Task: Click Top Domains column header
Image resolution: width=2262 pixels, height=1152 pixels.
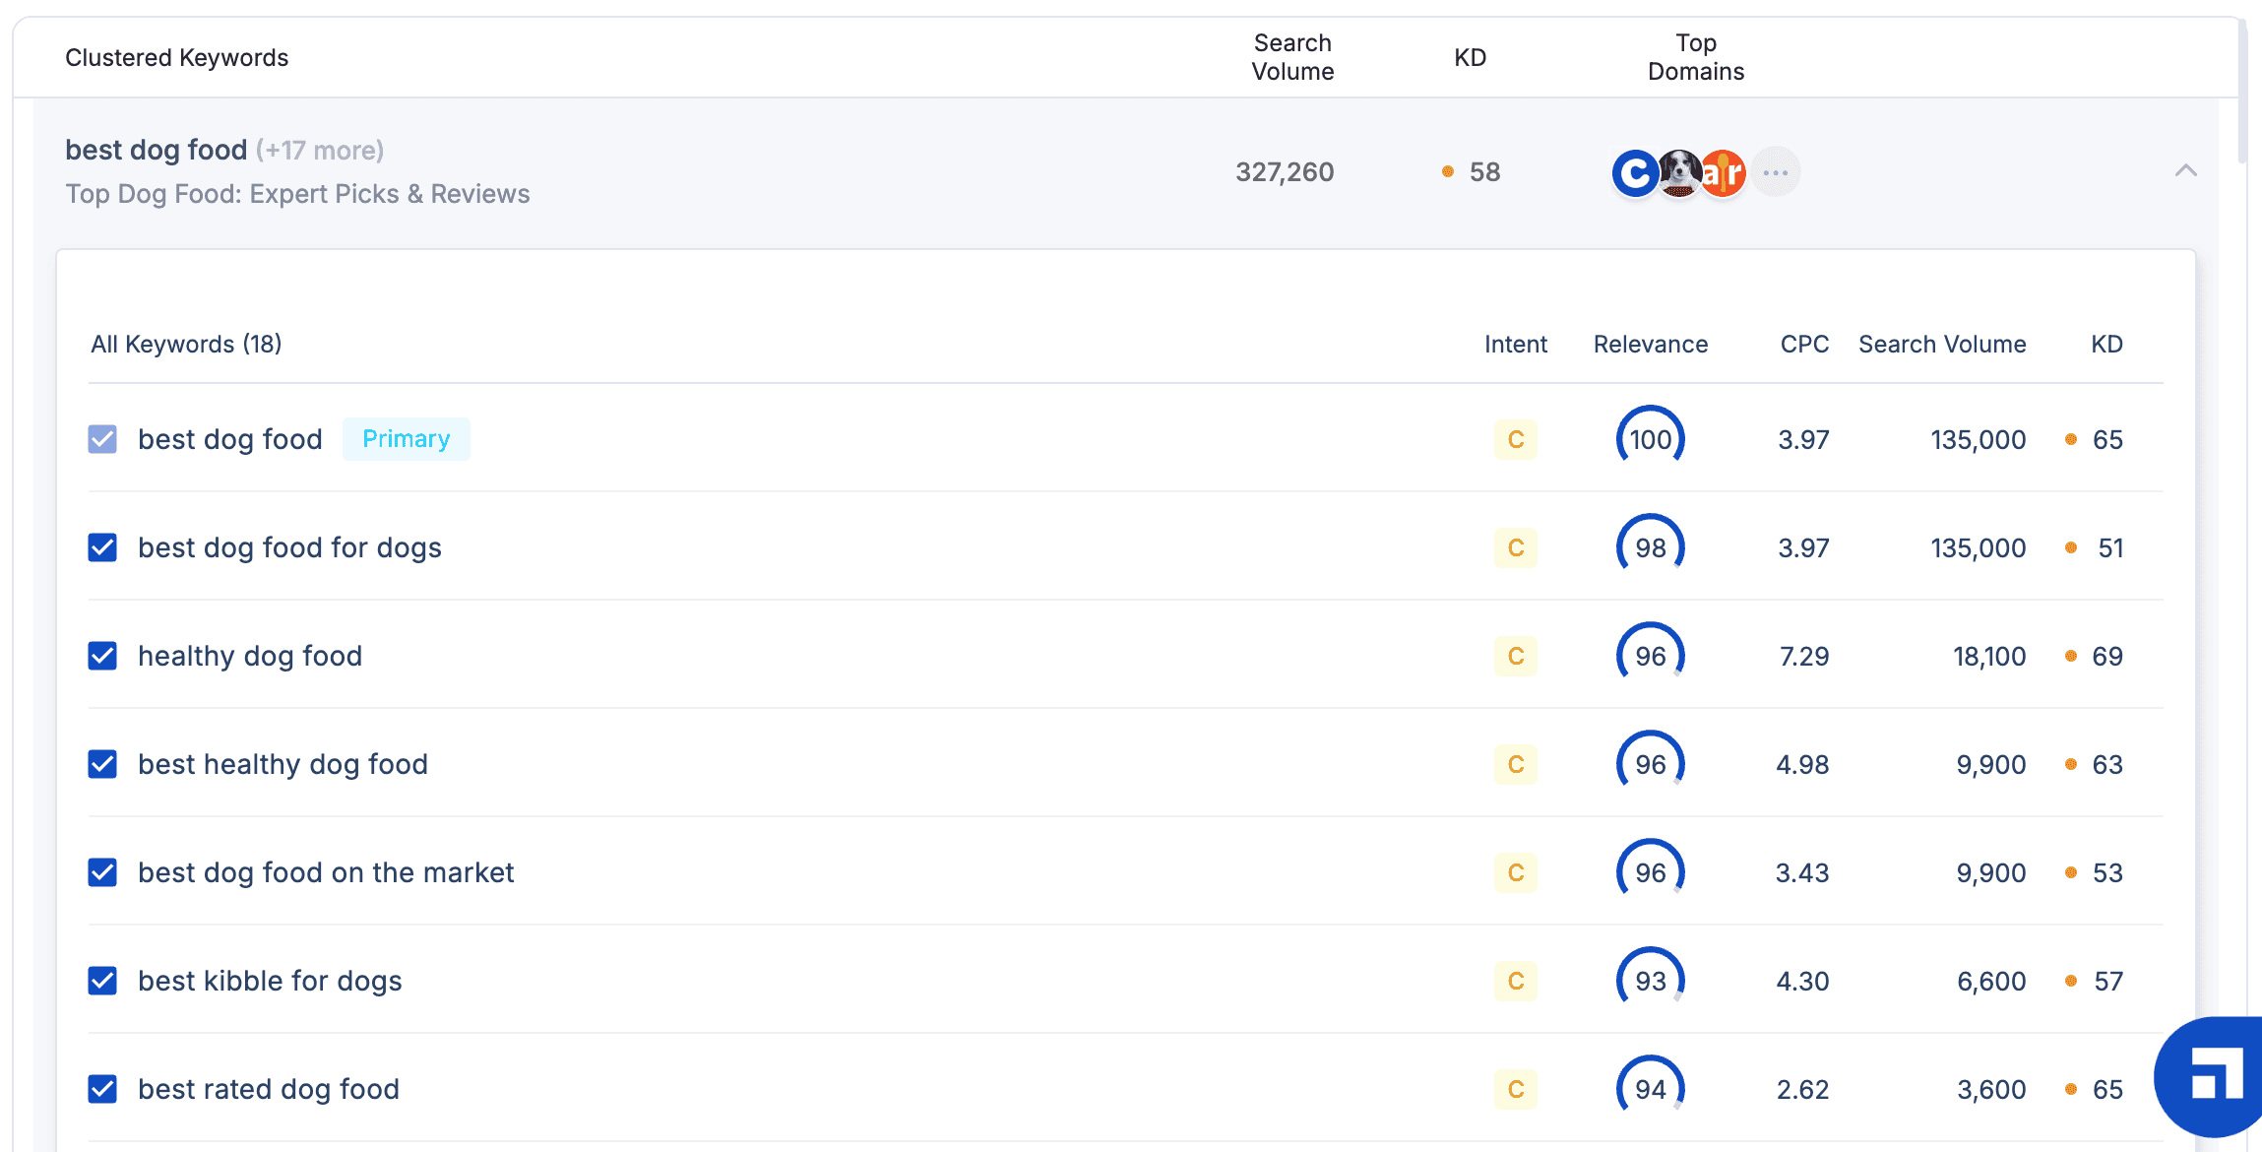Action: (x=1696, y=57)
